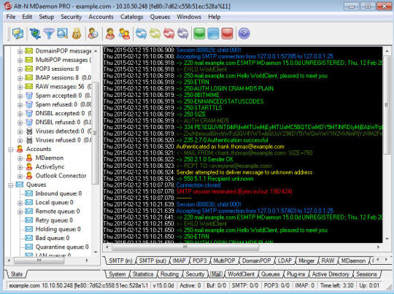Click the tree pane horizontal scrollbar thumb
Image resolution: width=394 pixels, height=294 pixels.
pos(39,260)
